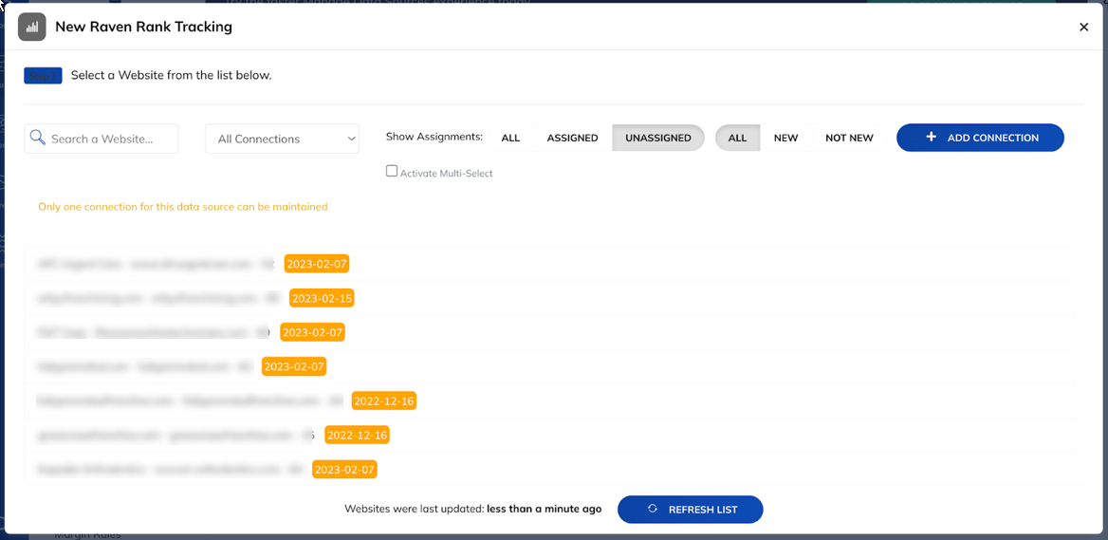Select the website row dated 2023-02-15

tap(549, 298)
